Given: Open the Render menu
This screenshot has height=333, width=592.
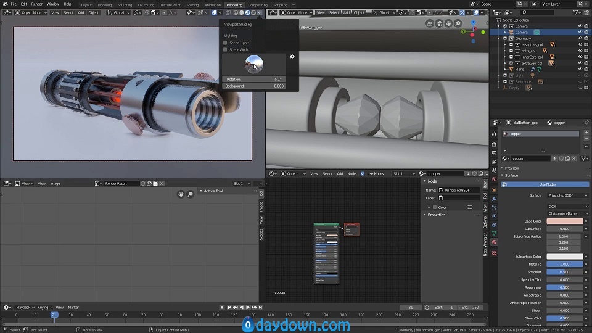Looking at the screenshot, I should coord(36,4).
